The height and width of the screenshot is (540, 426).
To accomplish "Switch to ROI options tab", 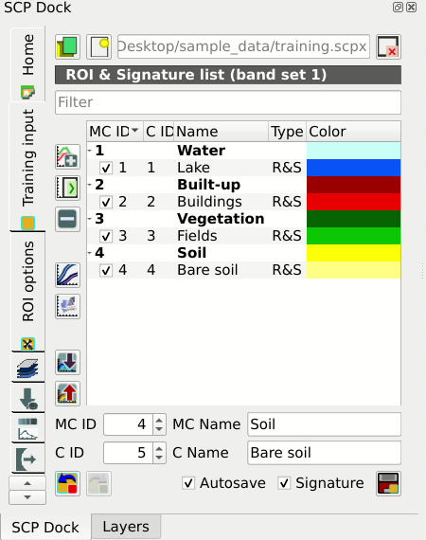I will (x=27, y=292).
